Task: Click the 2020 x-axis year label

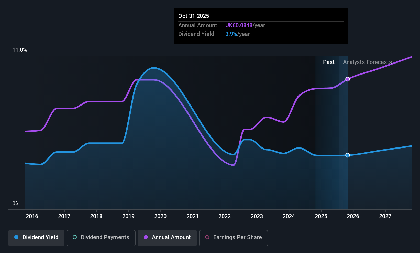Action: coord(160,216)
